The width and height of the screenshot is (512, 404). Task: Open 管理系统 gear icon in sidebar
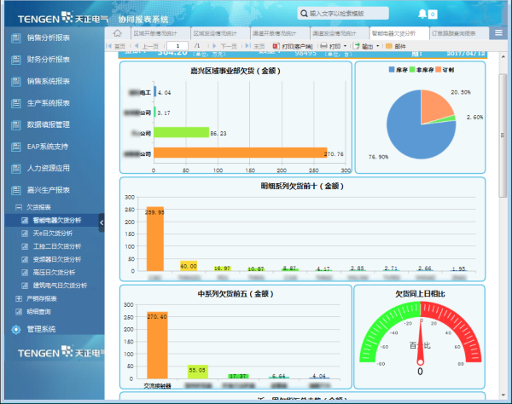[x=15, y=330]
